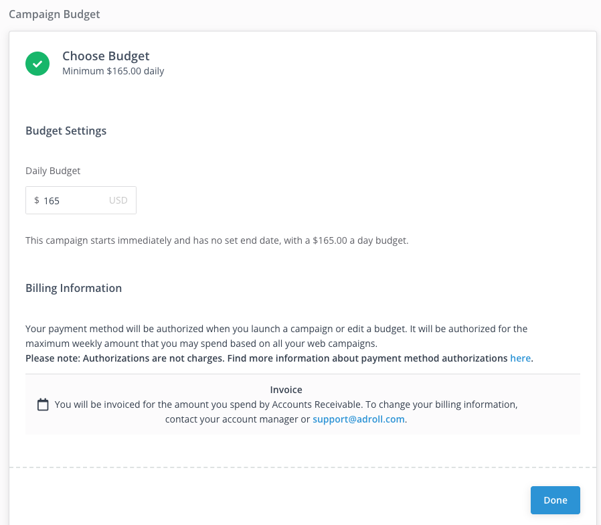Click the Budget Settings heading
The image size is (601, 525).
coord(66,131)
